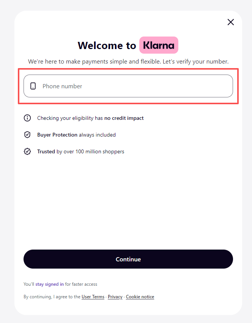Click the bold no credit impact text
The height and width of the screenshot is (323, 252).
click(124, 118)
